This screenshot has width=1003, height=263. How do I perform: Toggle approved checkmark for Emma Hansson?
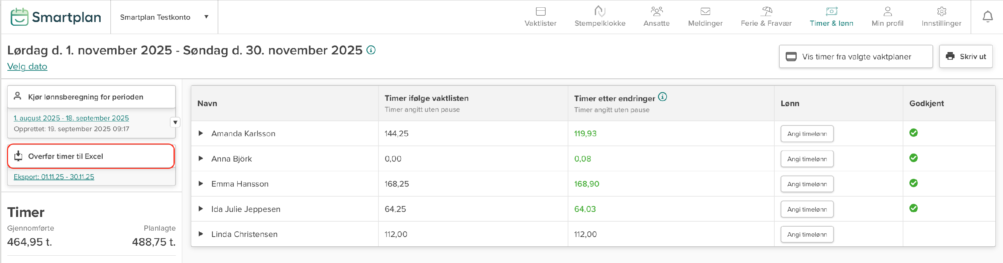click(x=913, y=183)
